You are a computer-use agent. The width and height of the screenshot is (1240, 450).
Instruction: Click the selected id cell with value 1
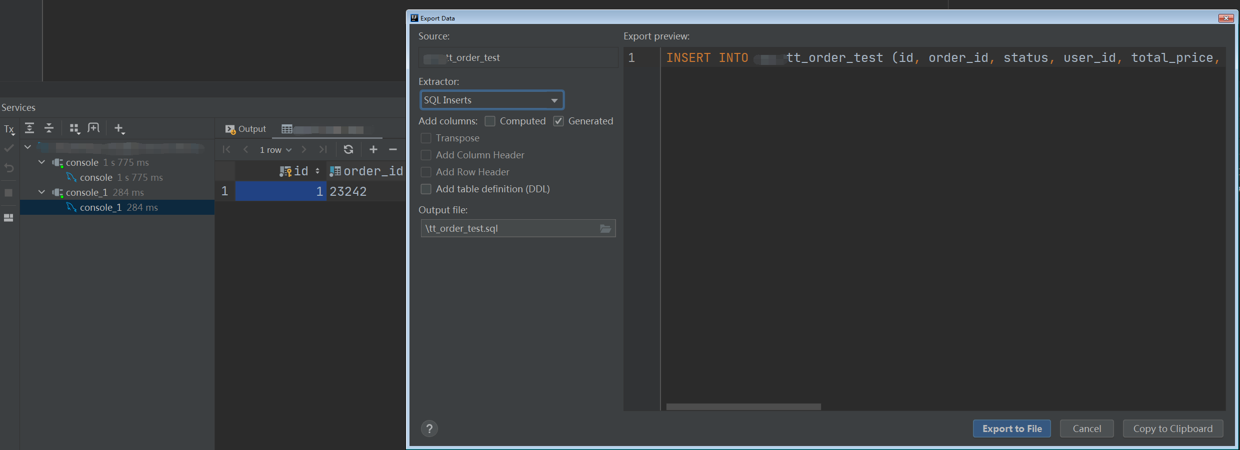click(x=280, y=191)
